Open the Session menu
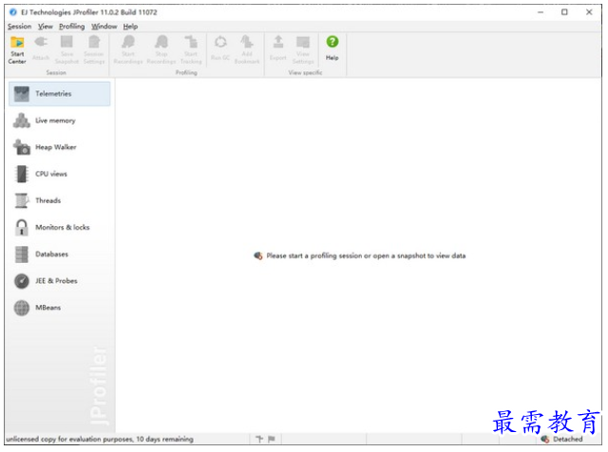The height and width of the screenshot is (452, 608). [19, 27]
